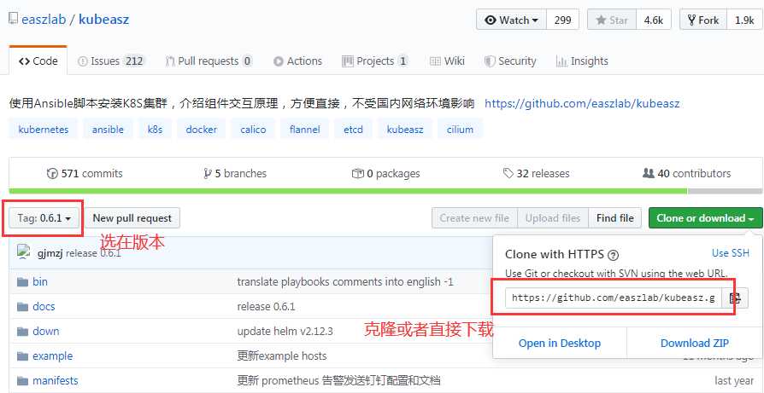Click the folder icon for down
Image resolution: width=764 pixels, height=393 pixels.
pyautogui.click(x=22, y=332)
